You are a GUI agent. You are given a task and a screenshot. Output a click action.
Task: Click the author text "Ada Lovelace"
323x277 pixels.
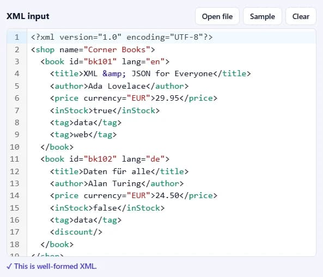[x=117, y=86]
